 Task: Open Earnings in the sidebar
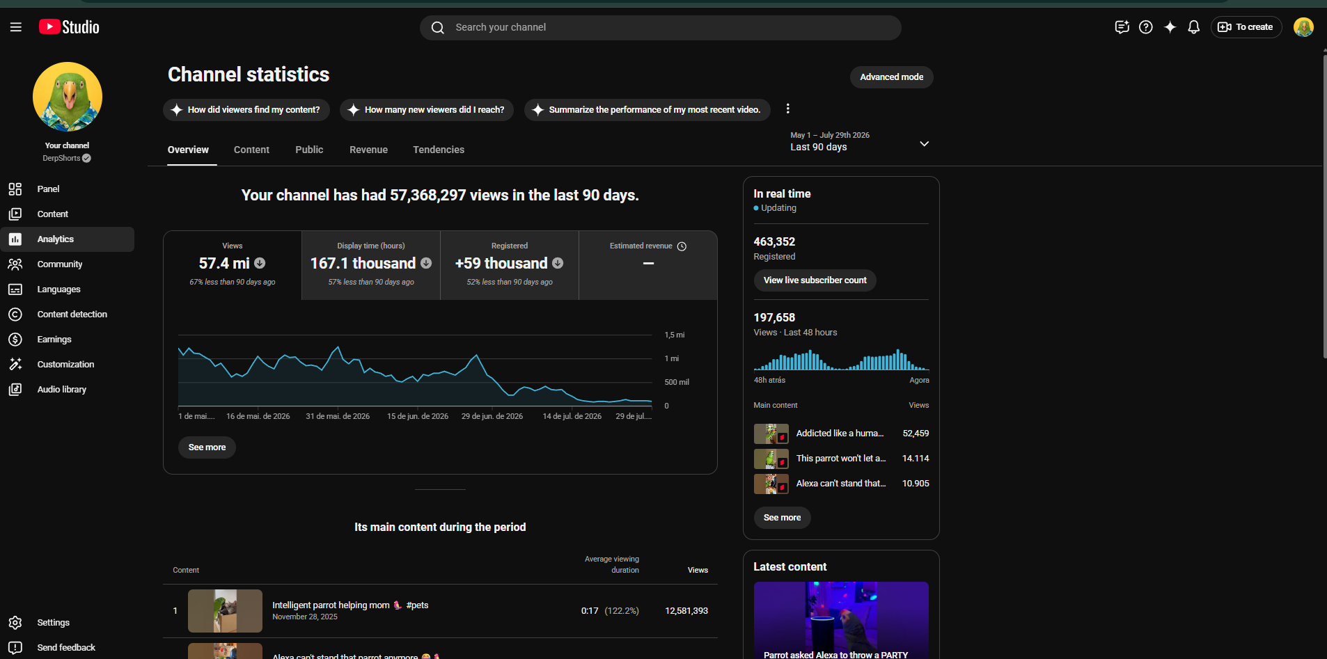(68, 340)
